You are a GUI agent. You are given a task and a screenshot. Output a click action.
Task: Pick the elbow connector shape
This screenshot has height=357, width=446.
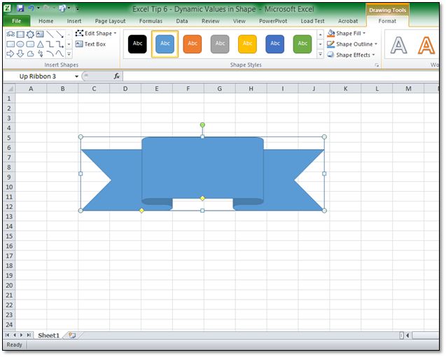point(50,44)
